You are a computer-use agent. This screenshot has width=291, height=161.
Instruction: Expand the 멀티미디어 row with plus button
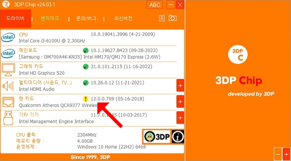tap(180, 85)
